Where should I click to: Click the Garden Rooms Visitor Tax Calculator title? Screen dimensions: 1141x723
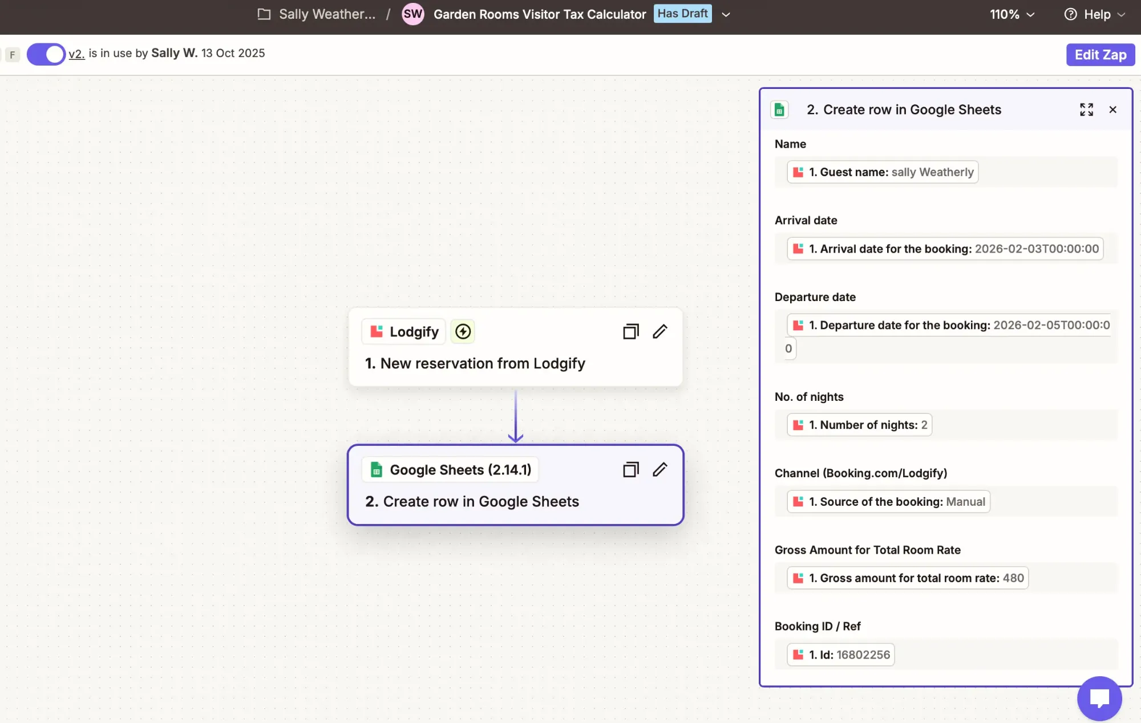540,14
